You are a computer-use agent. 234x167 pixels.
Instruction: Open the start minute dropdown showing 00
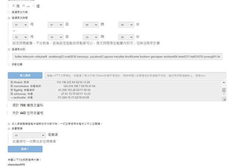coord(126,25)
